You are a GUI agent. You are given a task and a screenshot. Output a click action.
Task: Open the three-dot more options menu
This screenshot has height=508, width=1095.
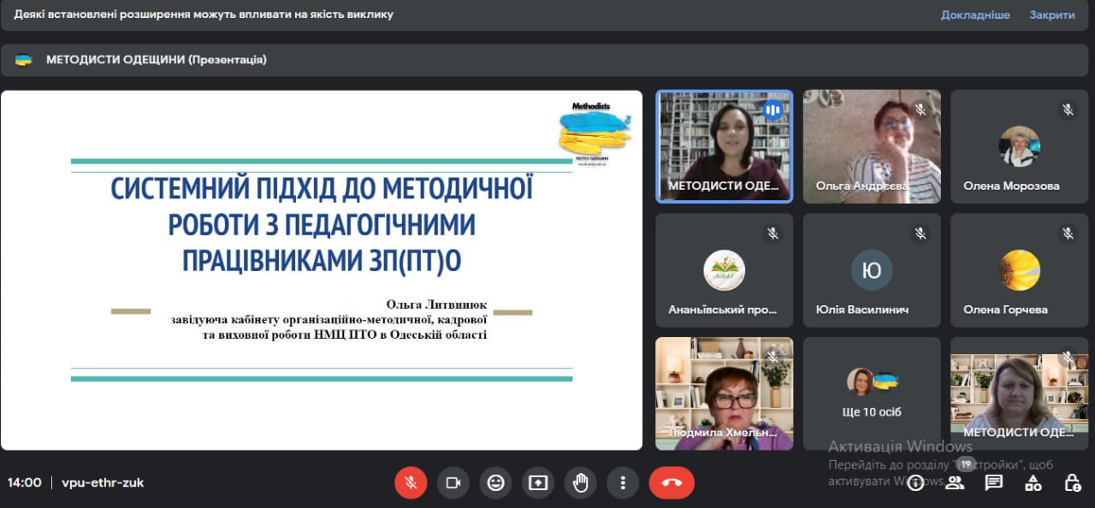tap(623, 483)
